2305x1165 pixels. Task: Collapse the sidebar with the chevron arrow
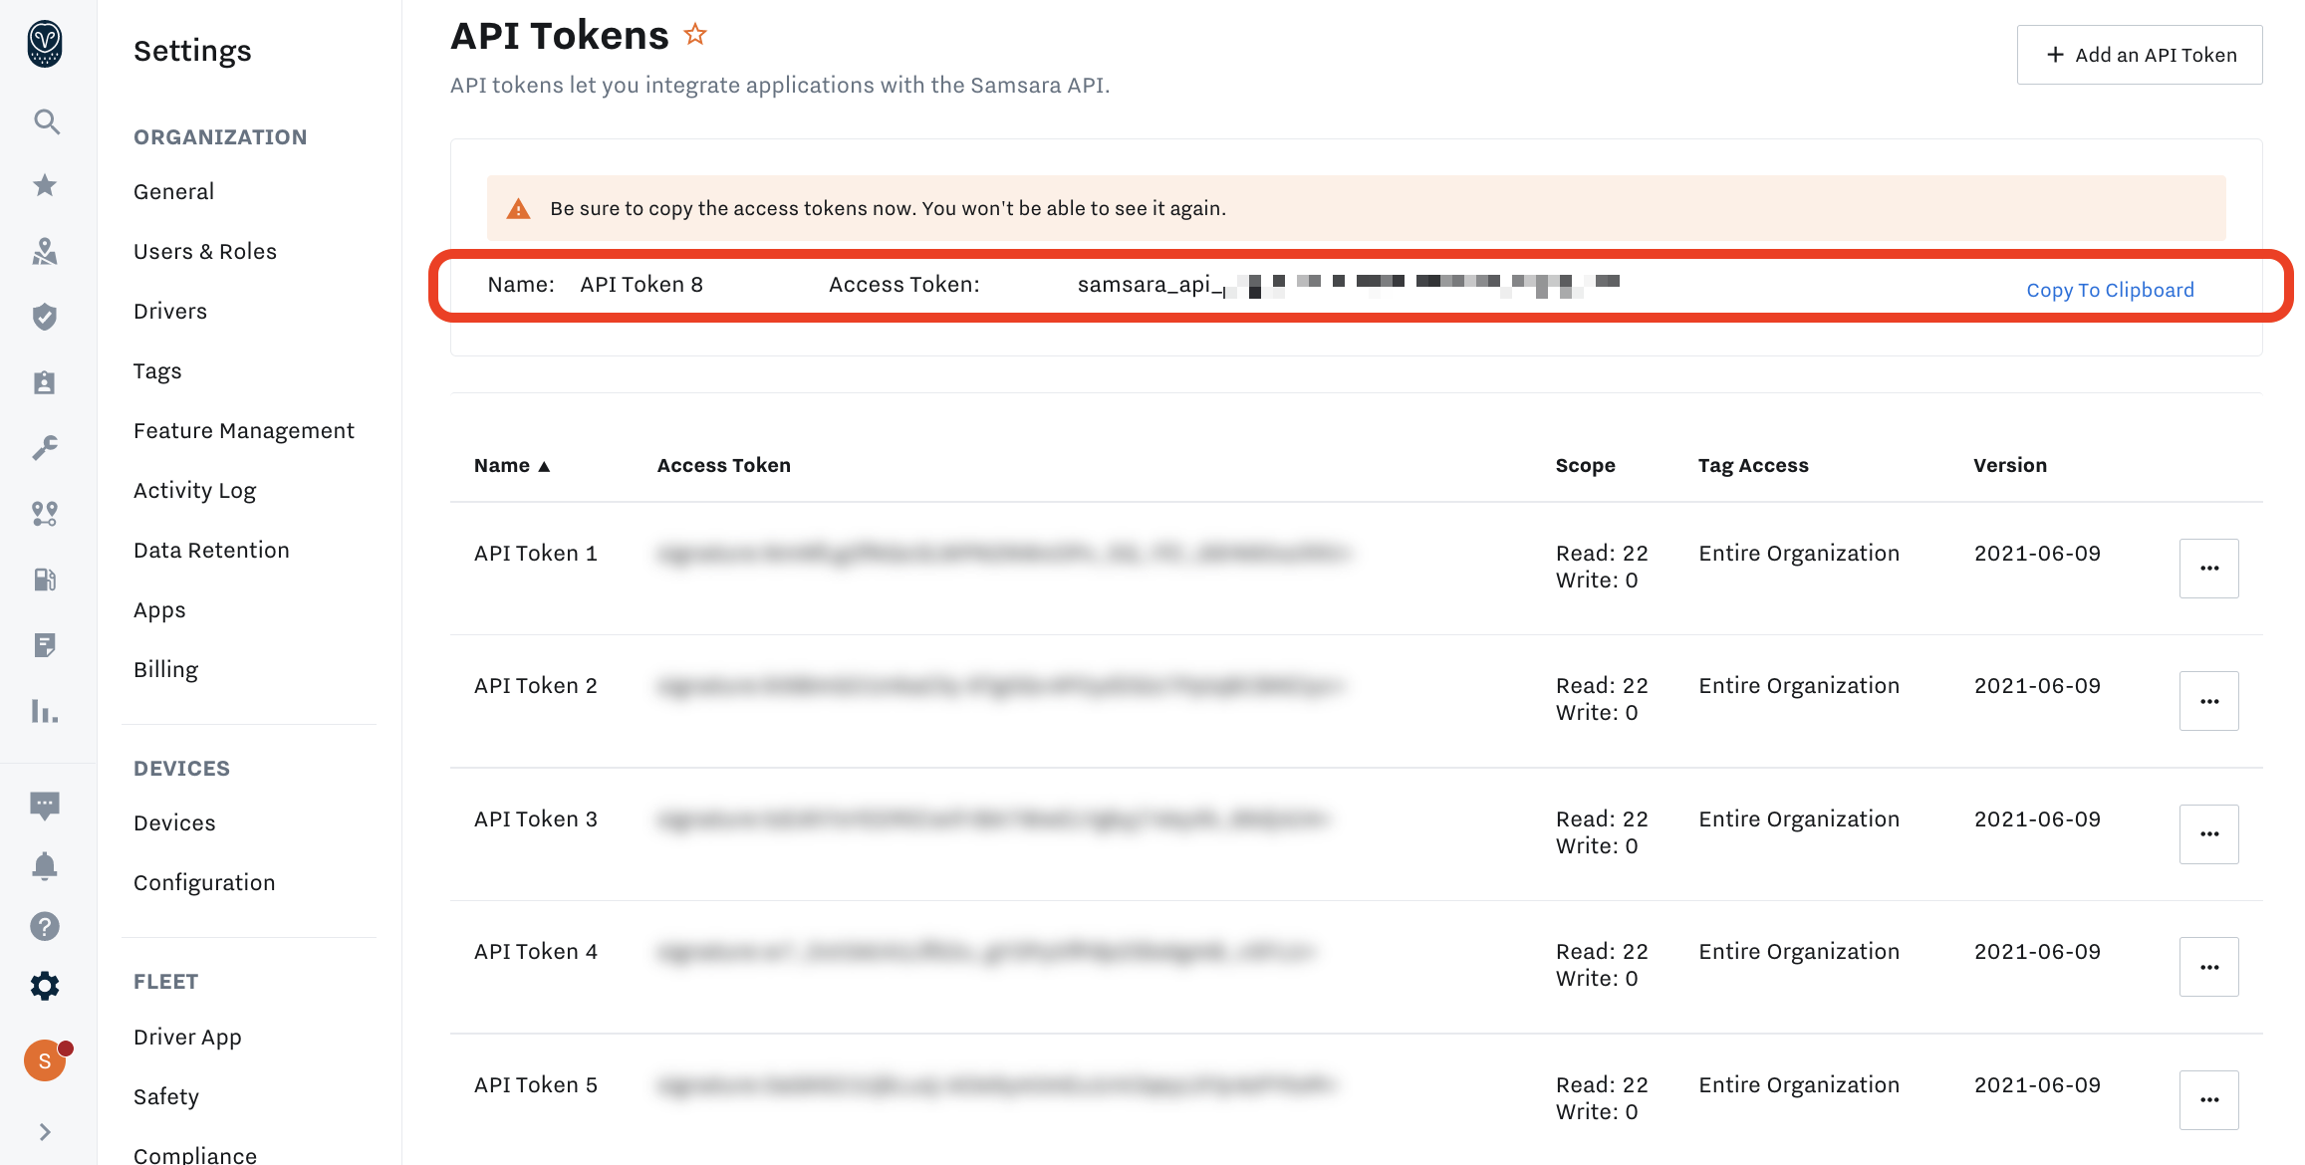click(46, 1131)
